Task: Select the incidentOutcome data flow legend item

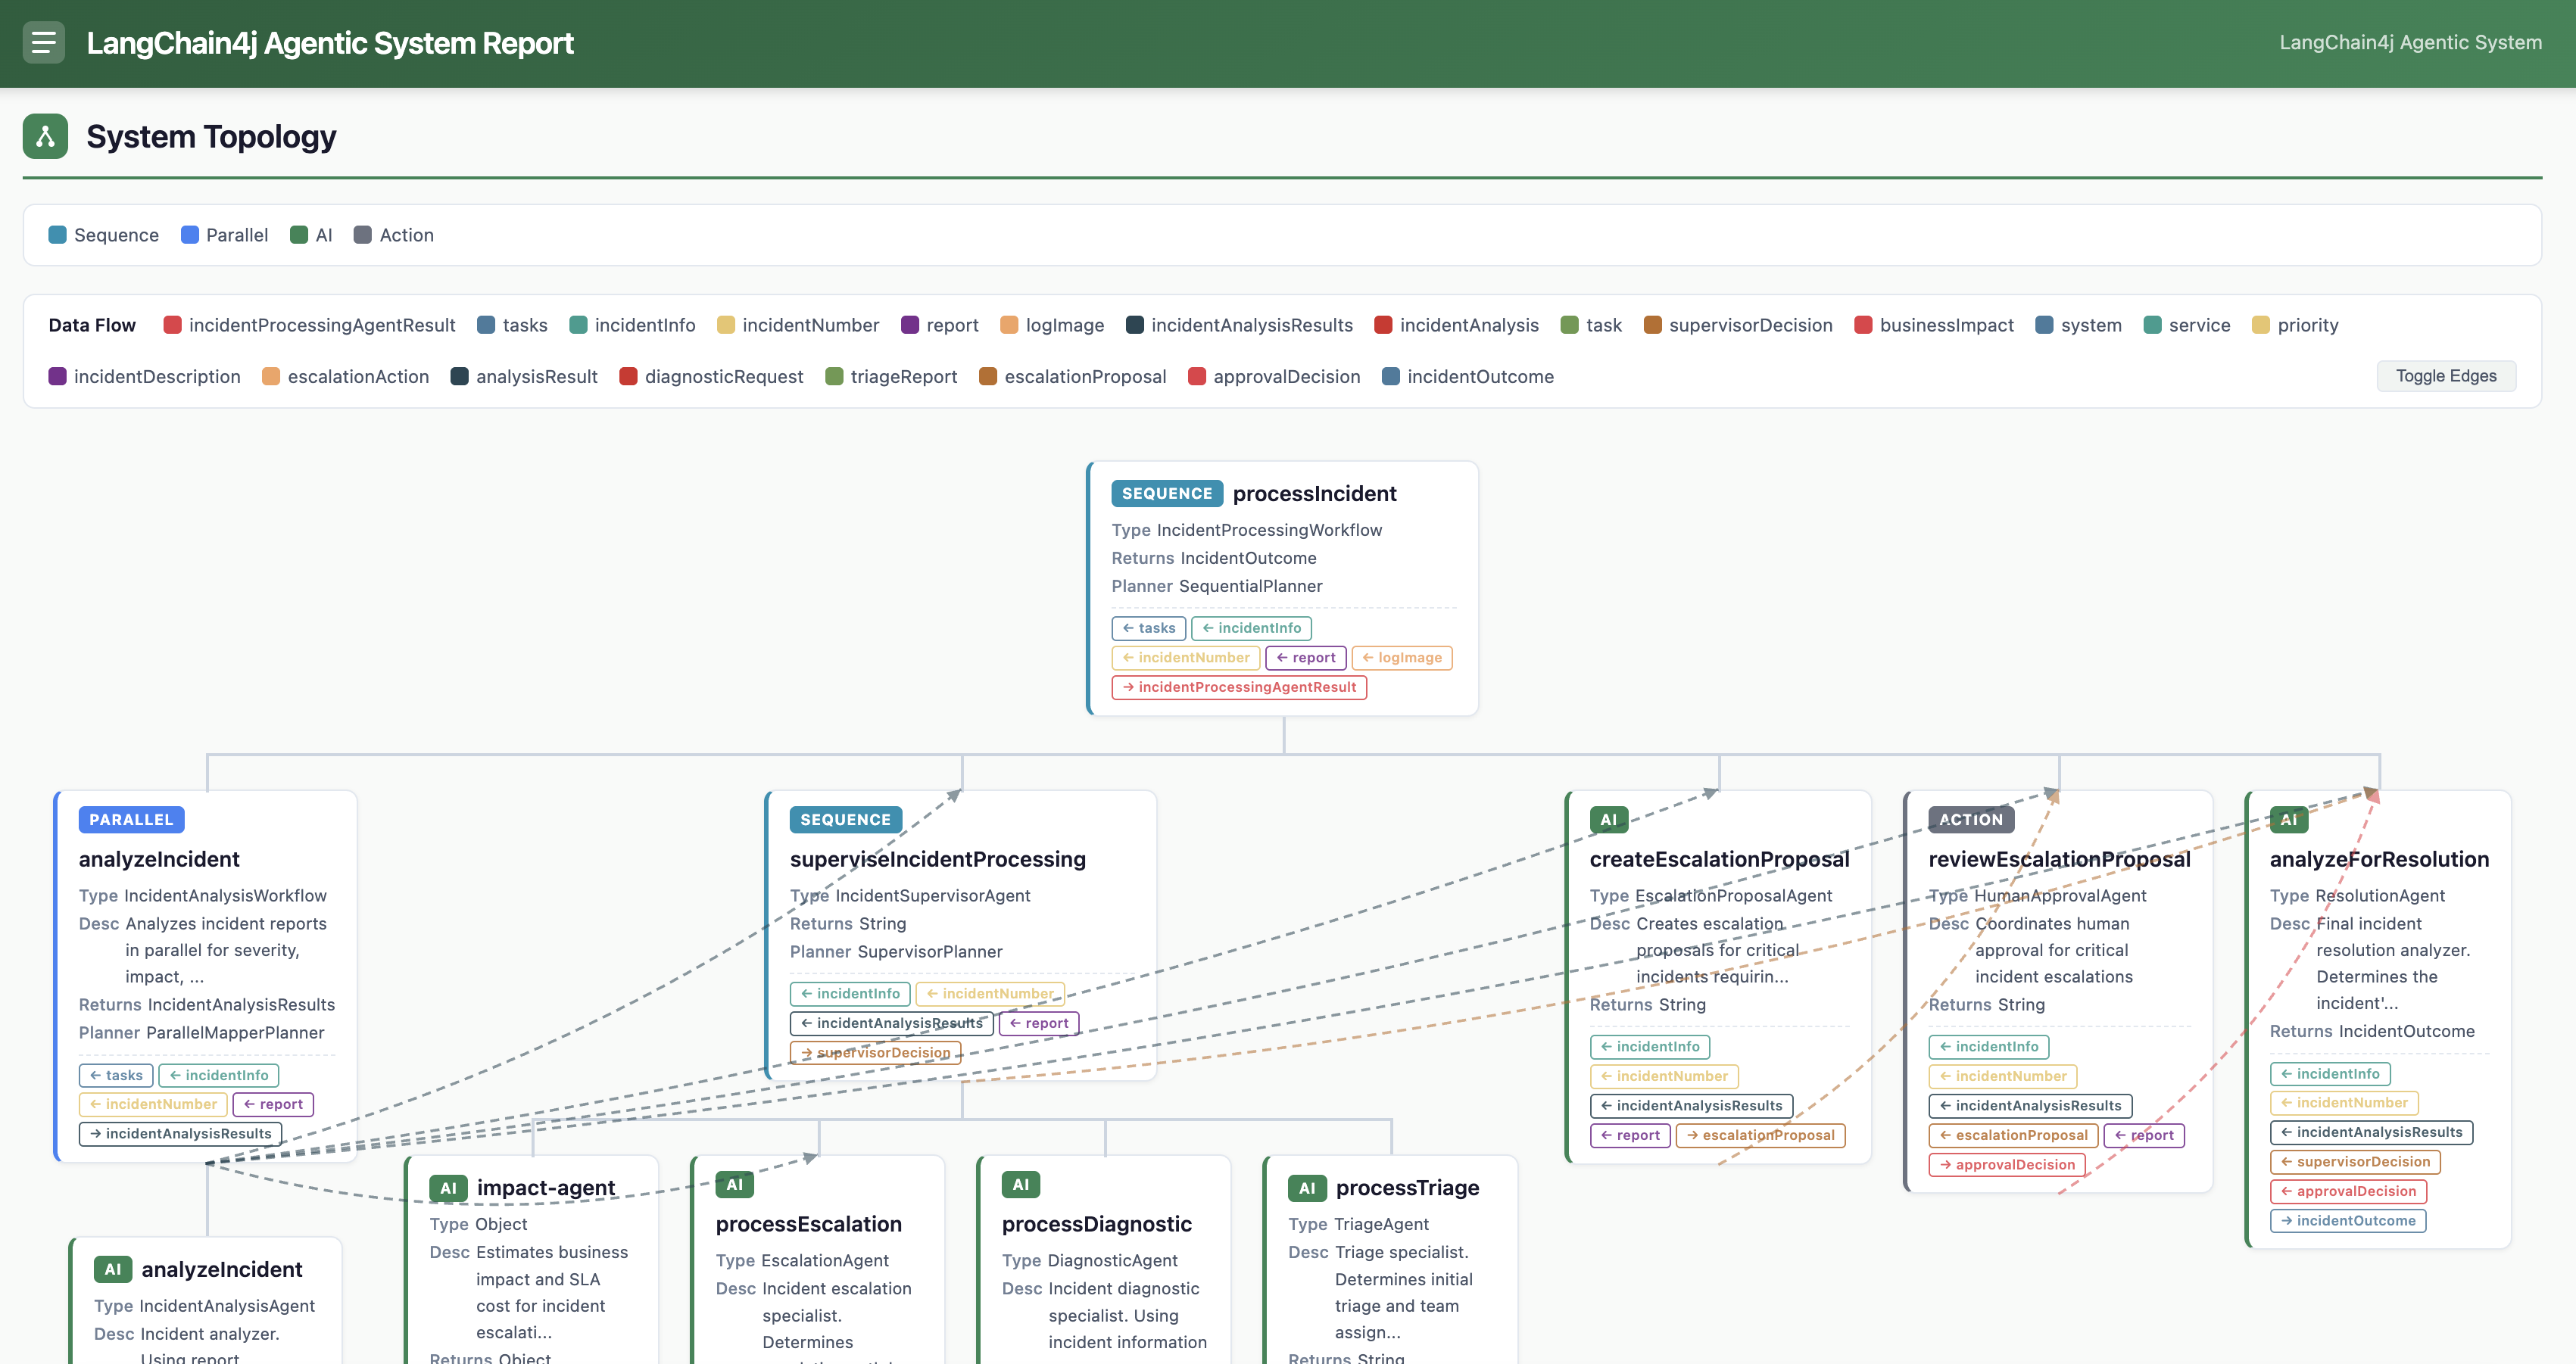Action: coord(1468,377)
